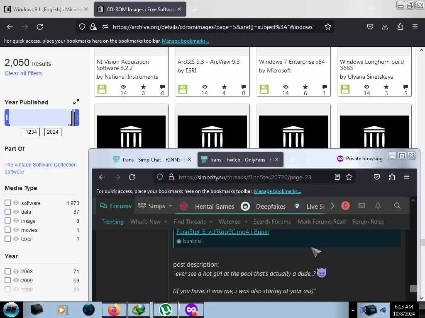Open the forum inbox envelope icon
The width and height of the screenshot is (425, 318).
coord(361,206)
